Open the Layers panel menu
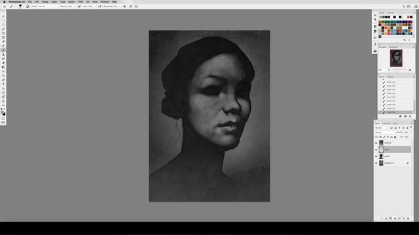 click(x=412, y=123)
